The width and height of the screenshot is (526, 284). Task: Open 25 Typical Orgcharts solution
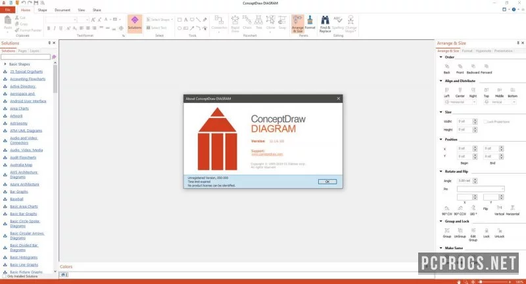click(x=26, y=71)
